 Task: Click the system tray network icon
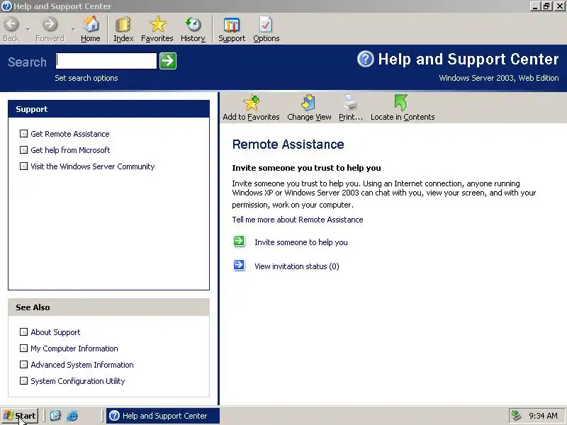pos(517,416)
